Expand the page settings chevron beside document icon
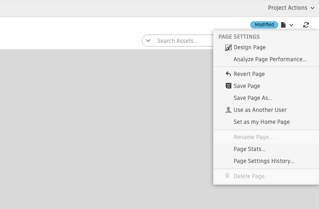The width and height of the screenshot is (319, 209). [291, 25]
